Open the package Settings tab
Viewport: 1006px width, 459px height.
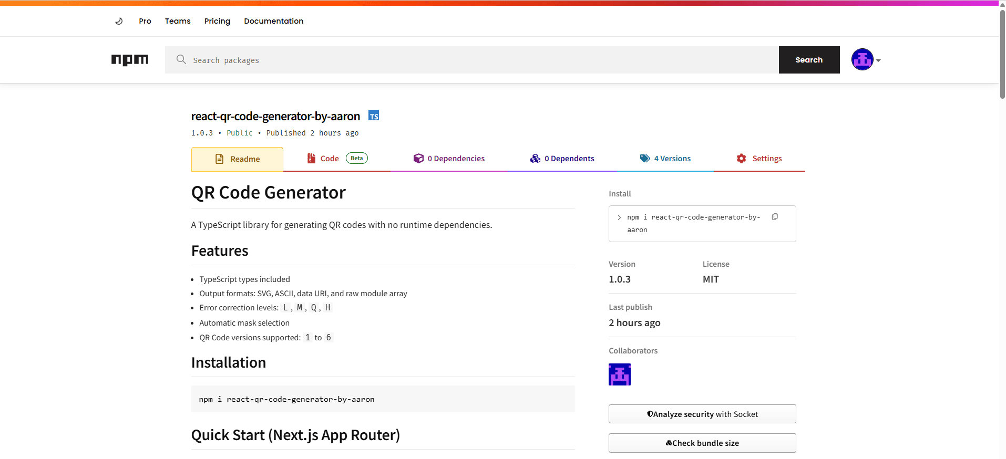[759, 159]
